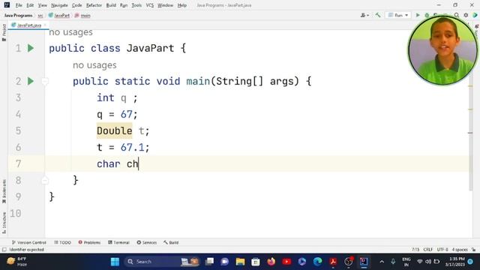Open the Project tool window sidebar button
This screenshot has height=270, width=480.
tap(4, 33)
